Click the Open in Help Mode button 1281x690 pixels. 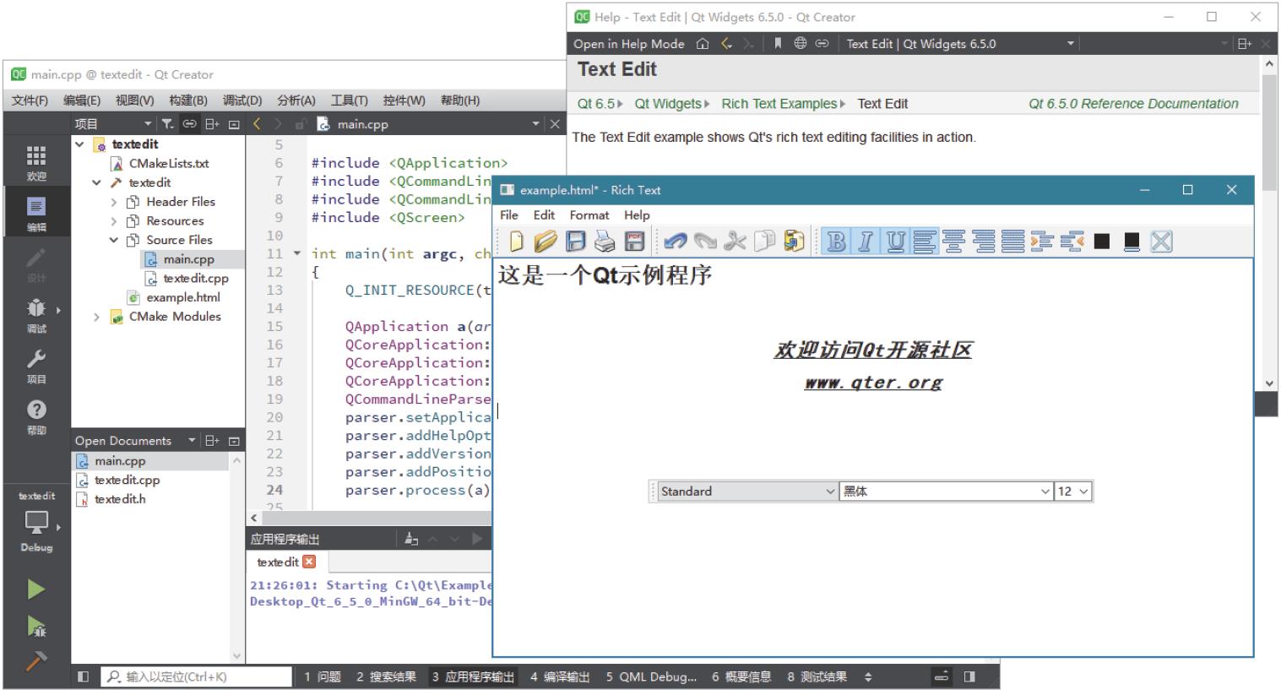point(628,44)
